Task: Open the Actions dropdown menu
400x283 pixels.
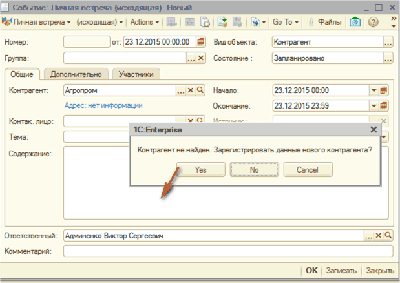Action: [143, 22]
